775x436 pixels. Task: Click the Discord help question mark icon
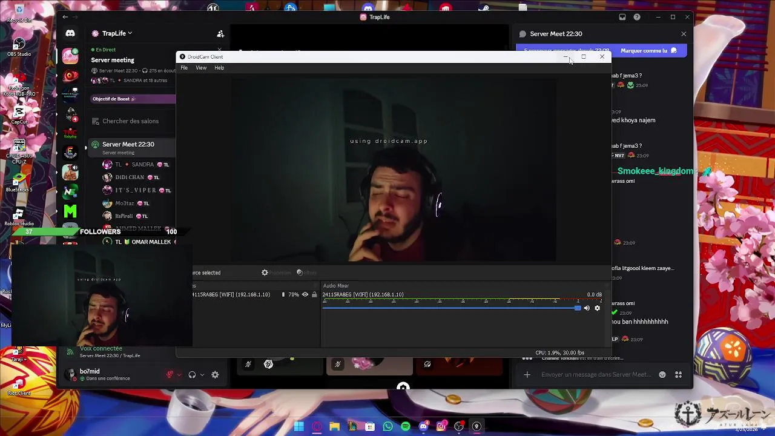pyautogui.click(x=637, y=17)
